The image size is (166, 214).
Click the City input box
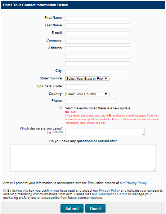pos(98,71)
